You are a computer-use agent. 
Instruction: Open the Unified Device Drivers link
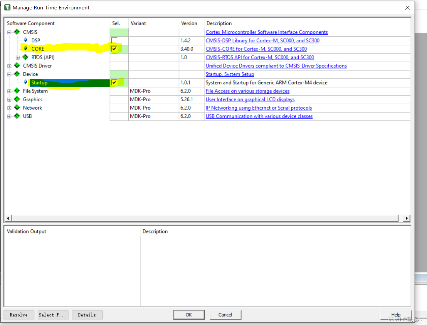(x=276, y=66)
